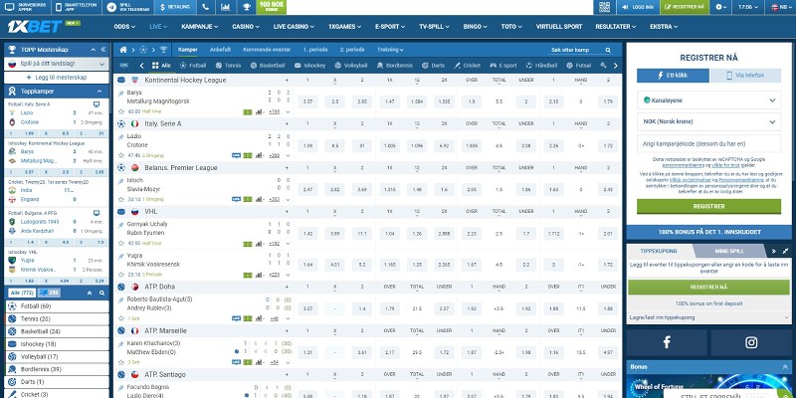Switch to the MINE SPILL tab
Image resolution: width=796 pixels, height=398 pixels.
tap(729, 251)
